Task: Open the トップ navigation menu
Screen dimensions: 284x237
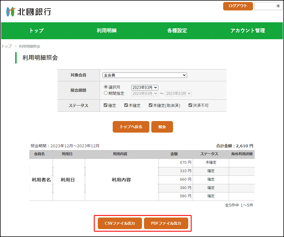Action: coord(37,31)
